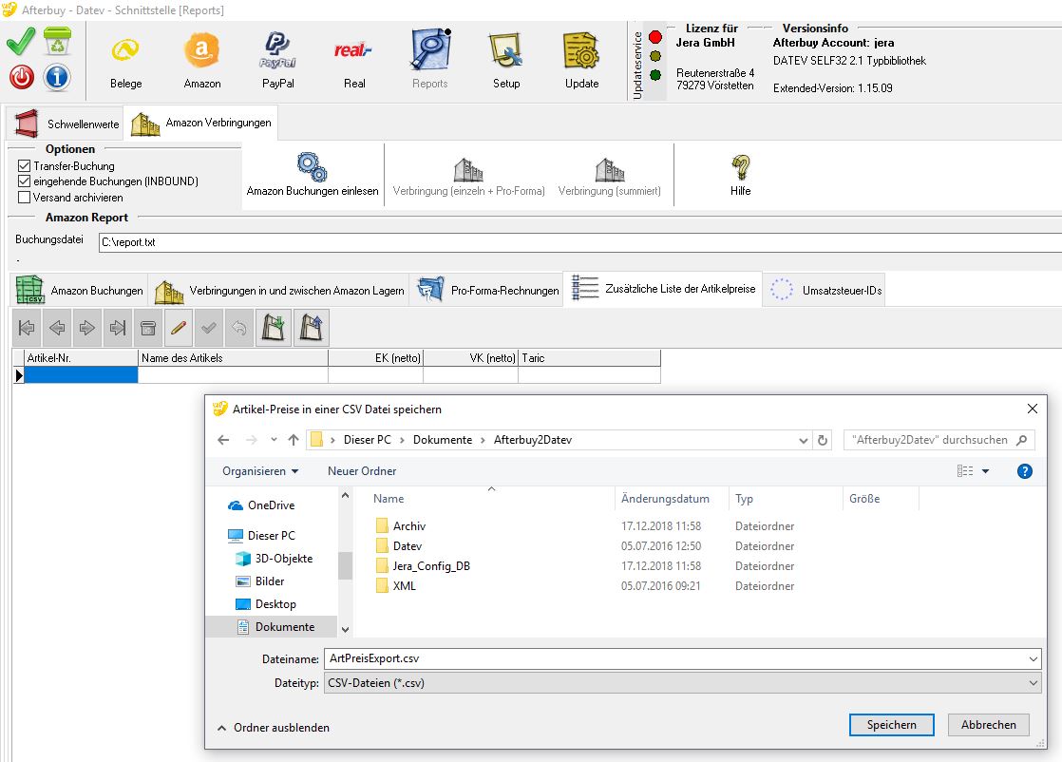1062x762 pixels.
Task: Open the blue info icon
Action: pos(57,77)
